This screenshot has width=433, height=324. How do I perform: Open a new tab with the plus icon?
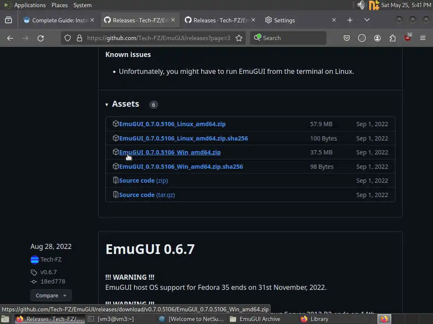pos(350,20)
